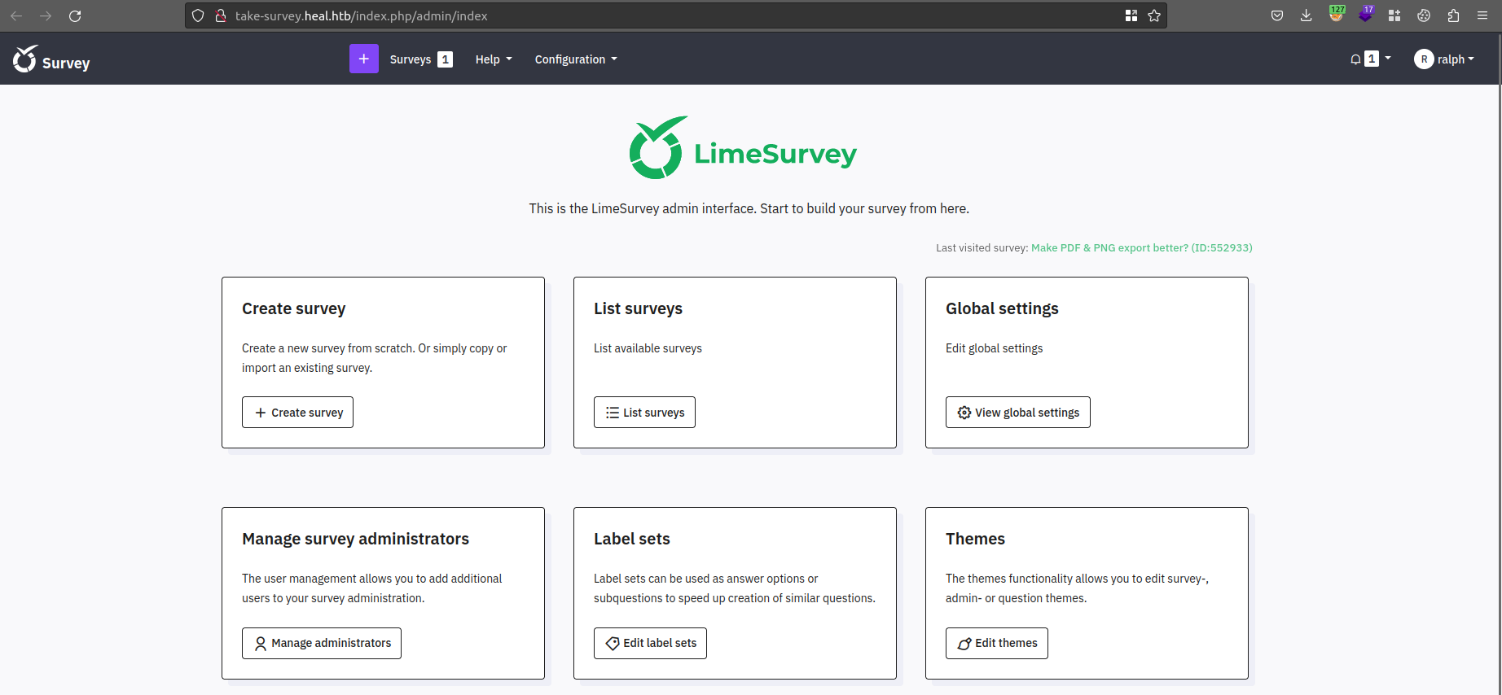This screenshot has height=695, width=1502.
Task: Click the cookie extension icon
Action: pyautogui.click(x=1424, y=15)
